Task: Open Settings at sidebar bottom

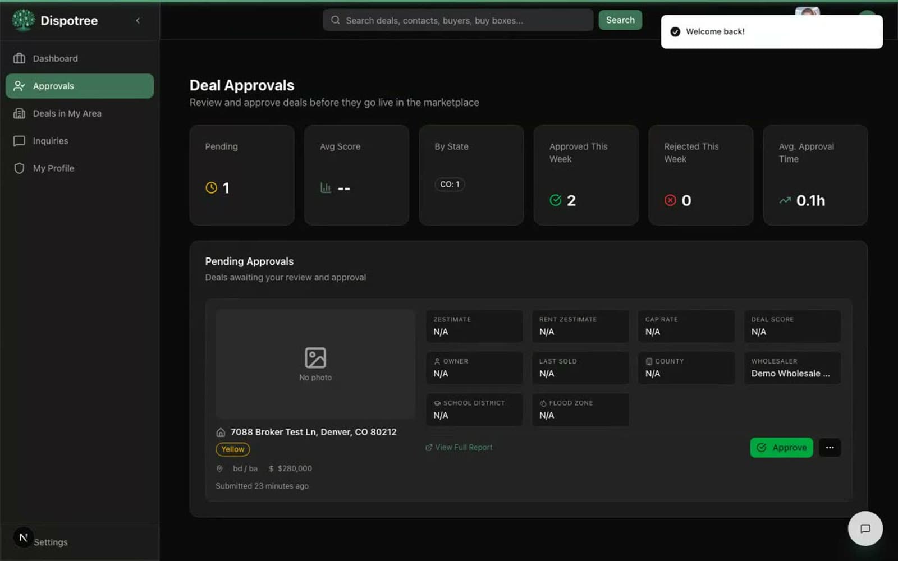Action: [x=51, y=542]
